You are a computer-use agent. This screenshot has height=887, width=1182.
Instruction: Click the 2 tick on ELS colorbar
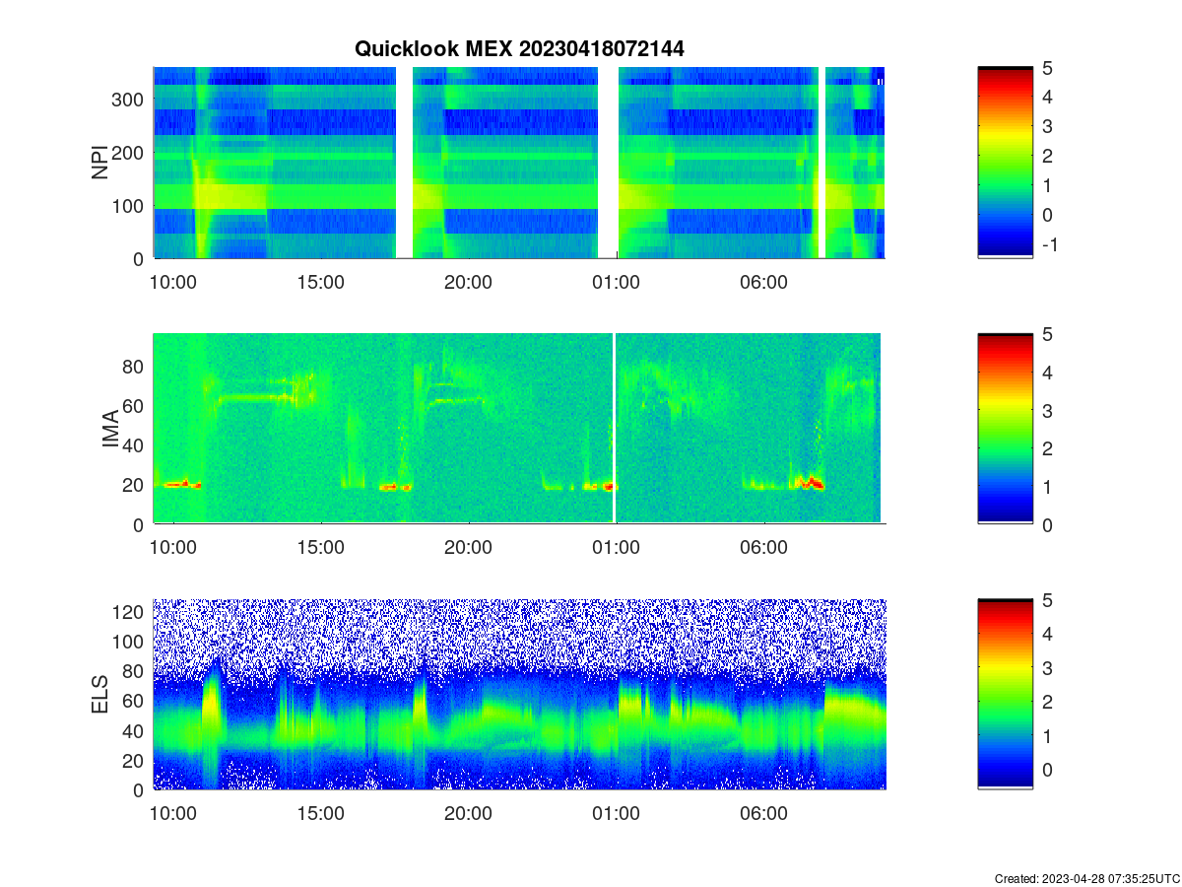point(1048,702)
